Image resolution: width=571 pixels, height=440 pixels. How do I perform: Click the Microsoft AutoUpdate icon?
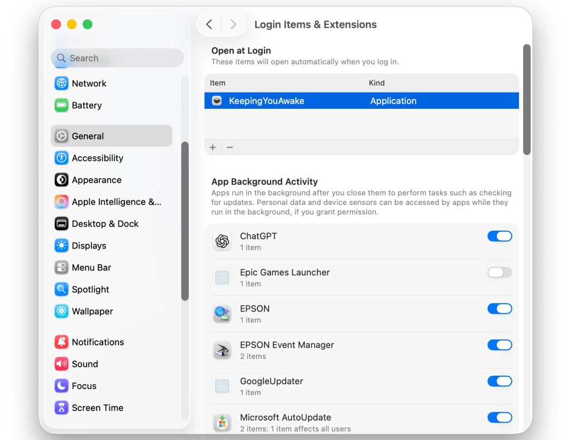coord(222,423)
